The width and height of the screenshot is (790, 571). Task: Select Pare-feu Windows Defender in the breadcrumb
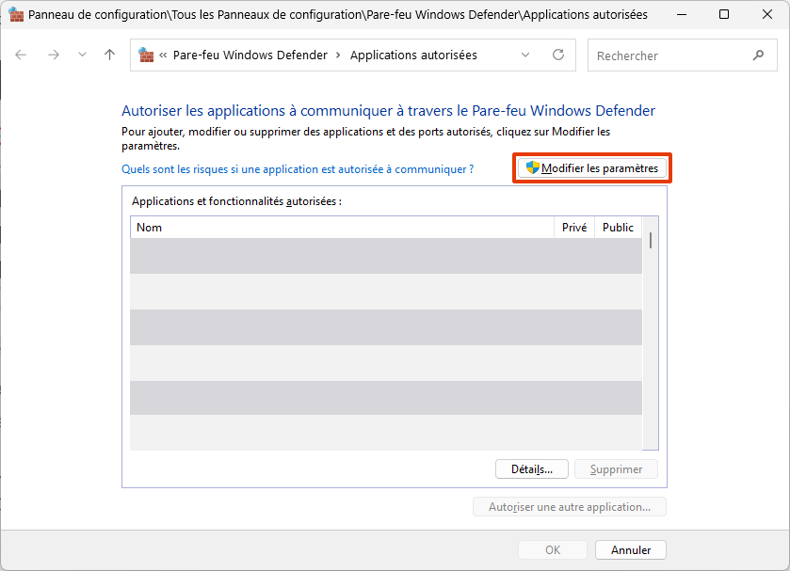pos(250,55)
